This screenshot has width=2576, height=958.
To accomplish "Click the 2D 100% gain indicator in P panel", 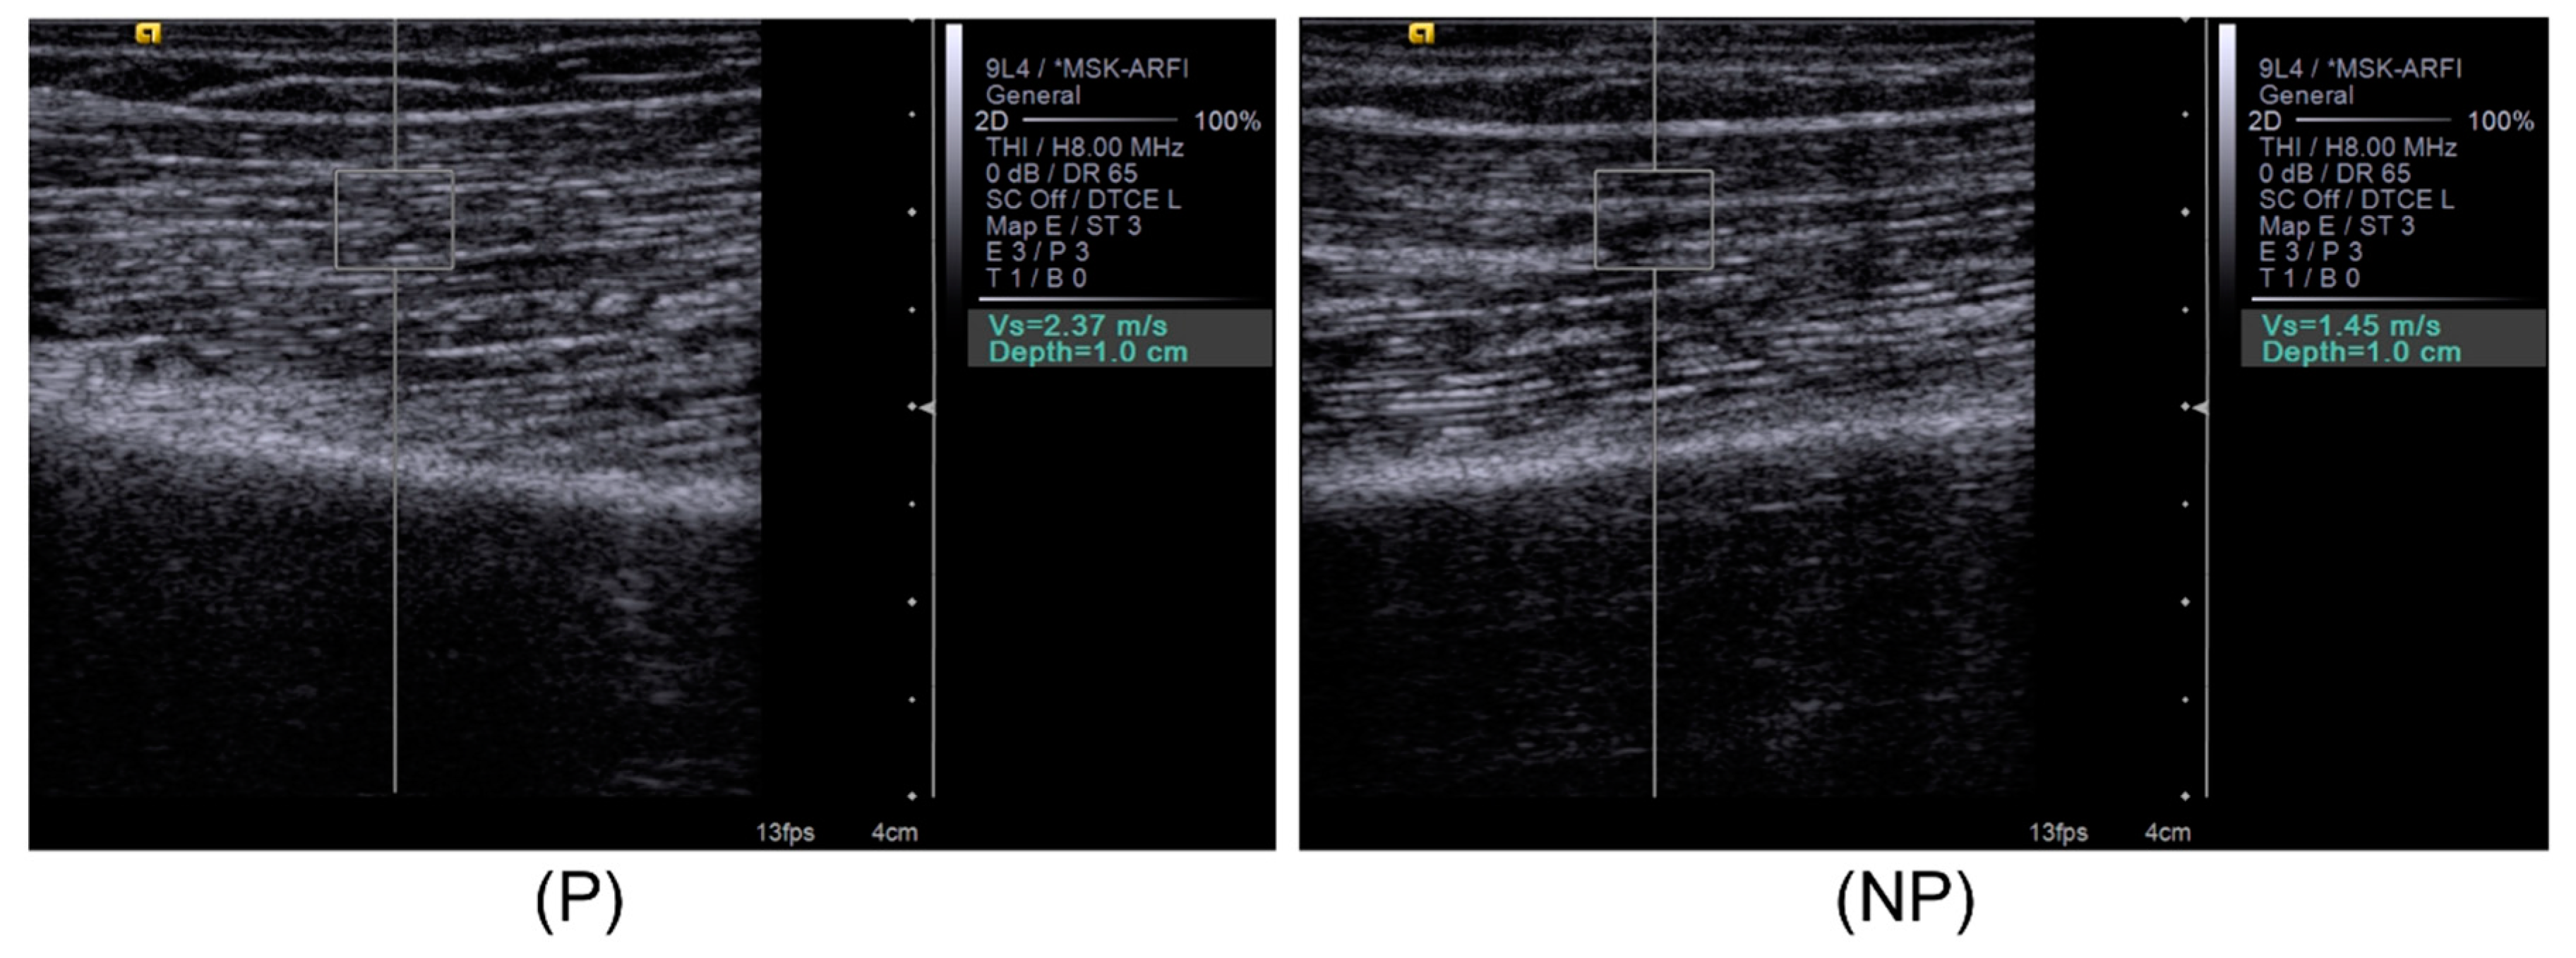I will [x=1117, y=122].
